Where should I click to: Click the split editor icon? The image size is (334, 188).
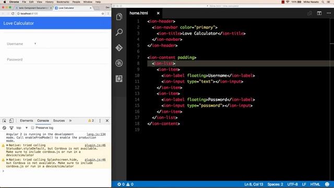click(x=319, y=13)
